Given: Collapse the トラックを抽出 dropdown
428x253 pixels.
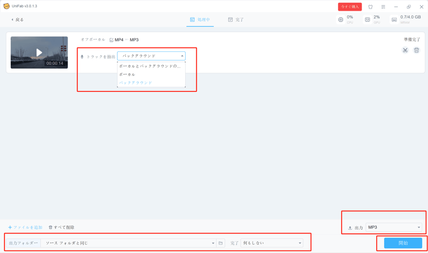Looking at the screenshot, I should (182, 56).
